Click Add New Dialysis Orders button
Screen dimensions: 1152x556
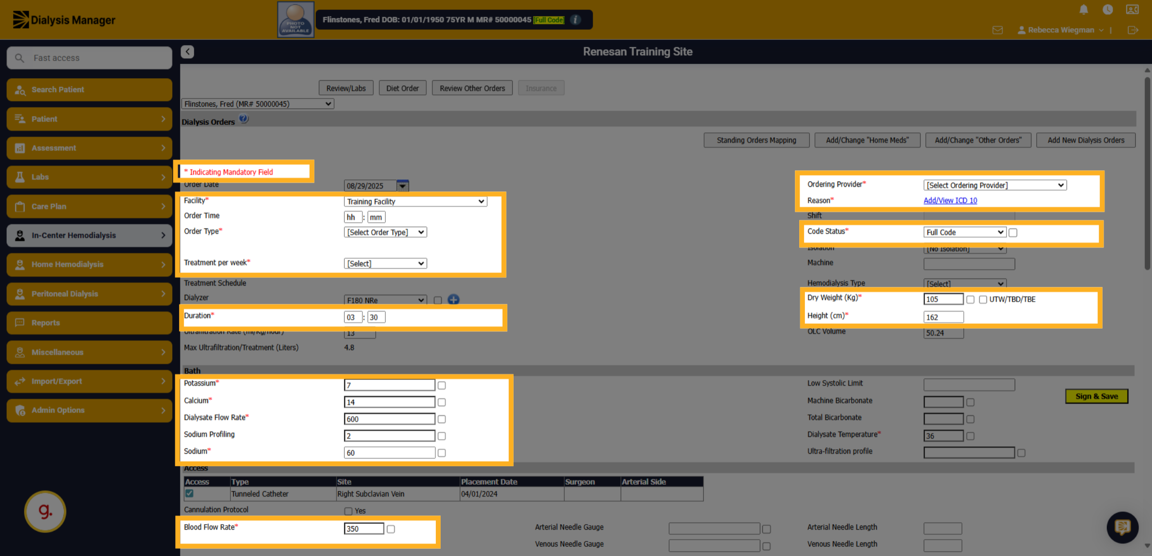coord(1086,140)
